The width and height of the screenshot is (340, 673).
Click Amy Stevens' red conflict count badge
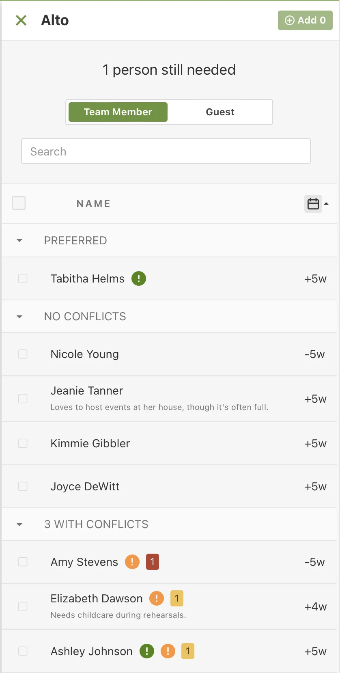(x=152, y=562)
